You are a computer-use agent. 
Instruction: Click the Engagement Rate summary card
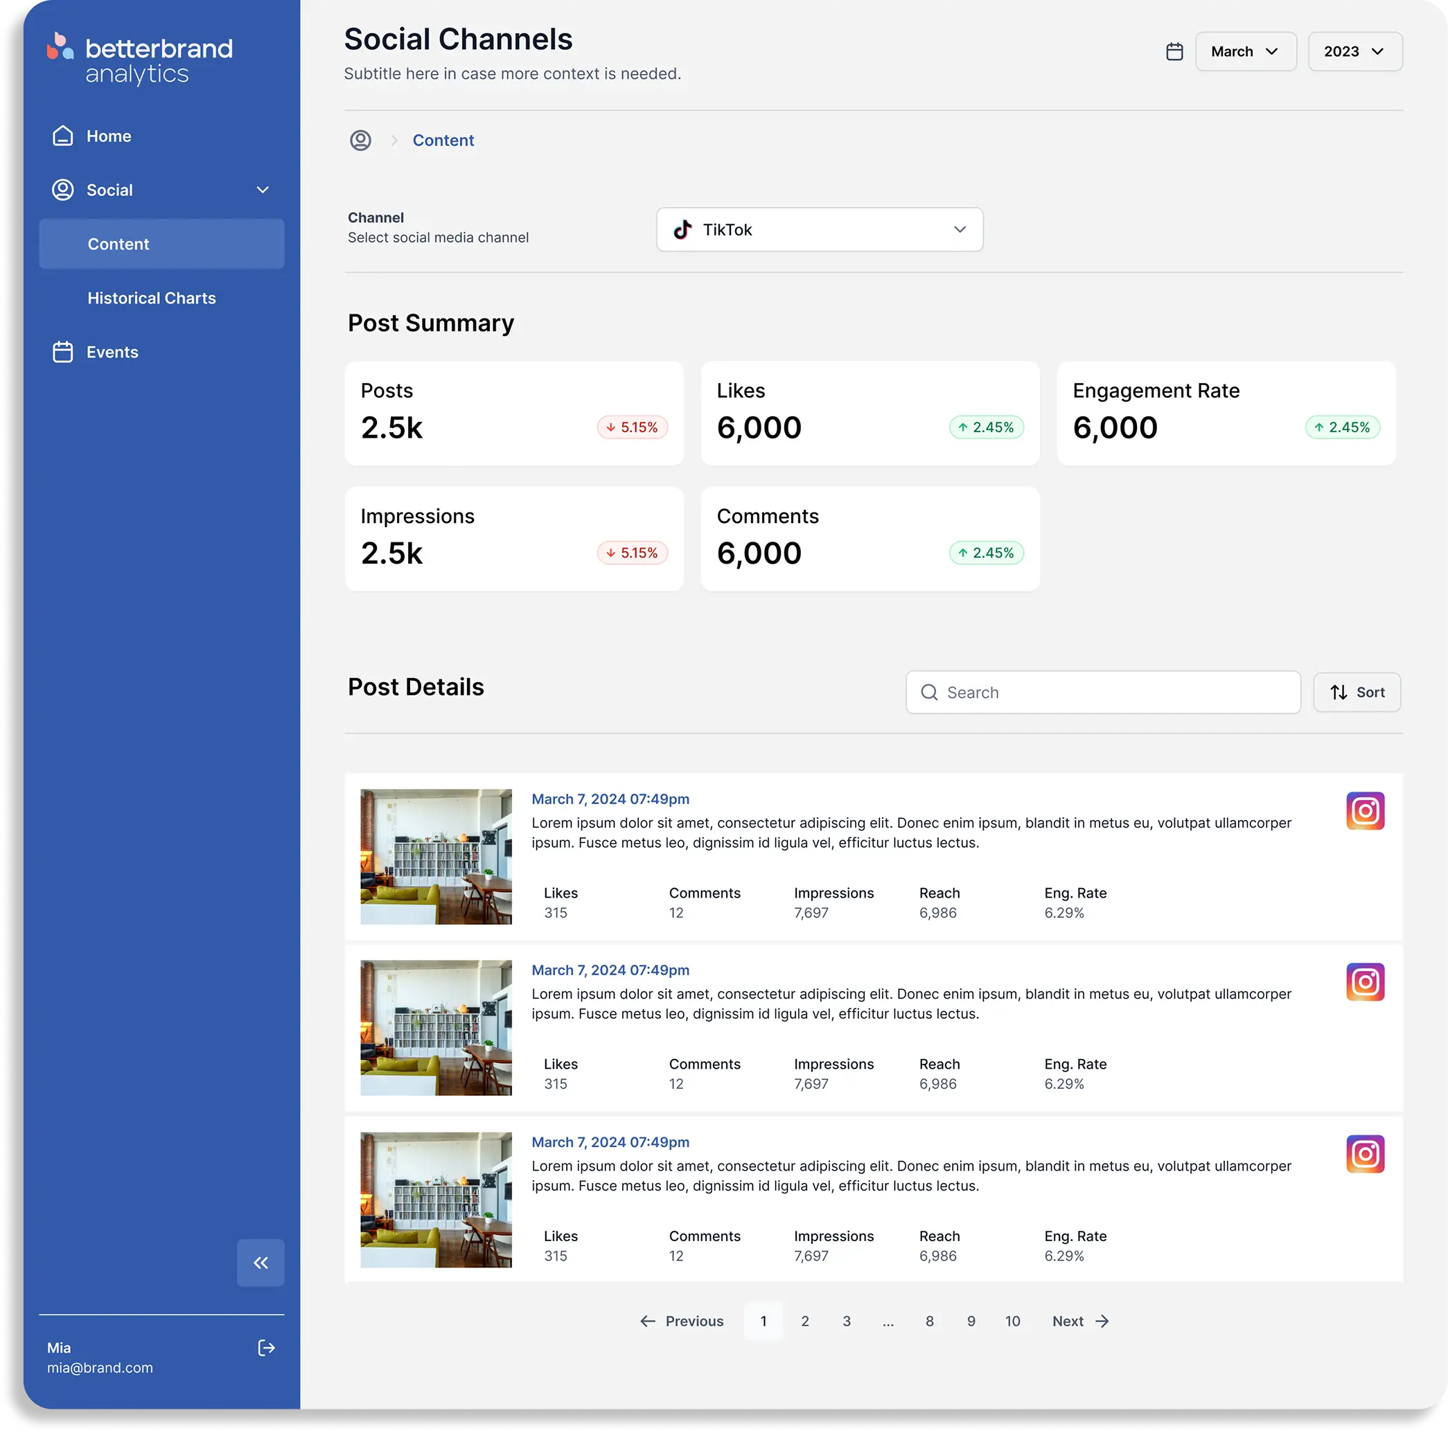pyautogui.click(x=1227, y=414)
